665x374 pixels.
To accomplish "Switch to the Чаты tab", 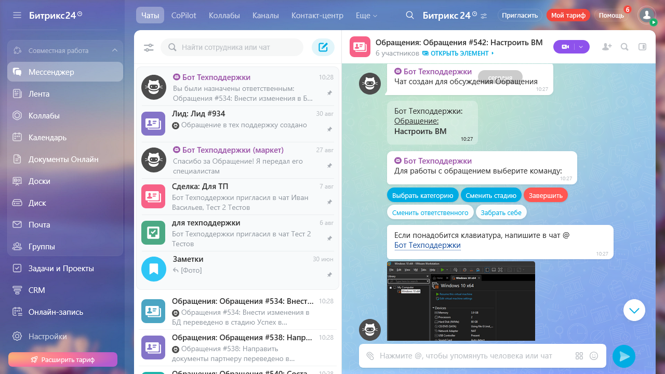I will [150, 16].
